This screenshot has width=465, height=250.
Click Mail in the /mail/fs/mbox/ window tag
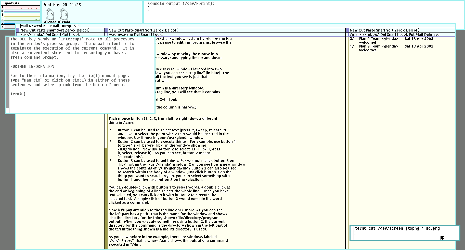[420, 35]
